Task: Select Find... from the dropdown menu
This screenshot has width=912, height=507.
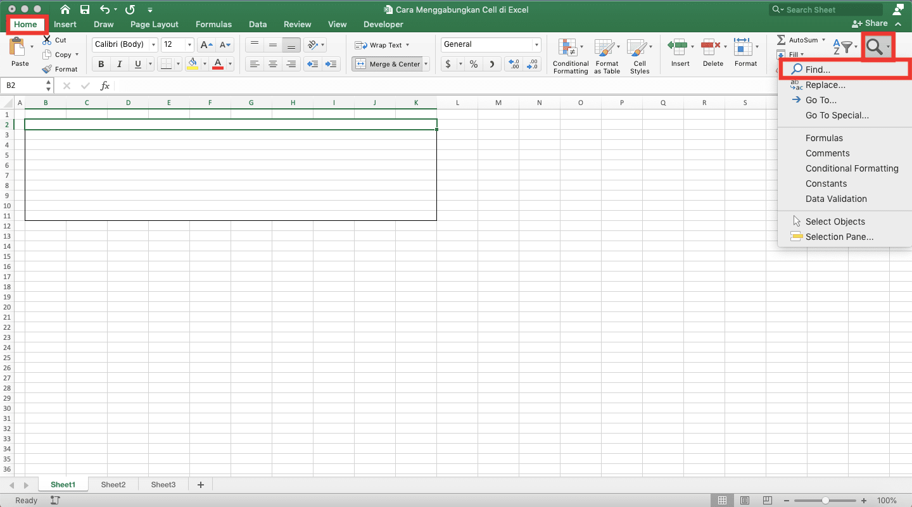Action: [845, 70]
